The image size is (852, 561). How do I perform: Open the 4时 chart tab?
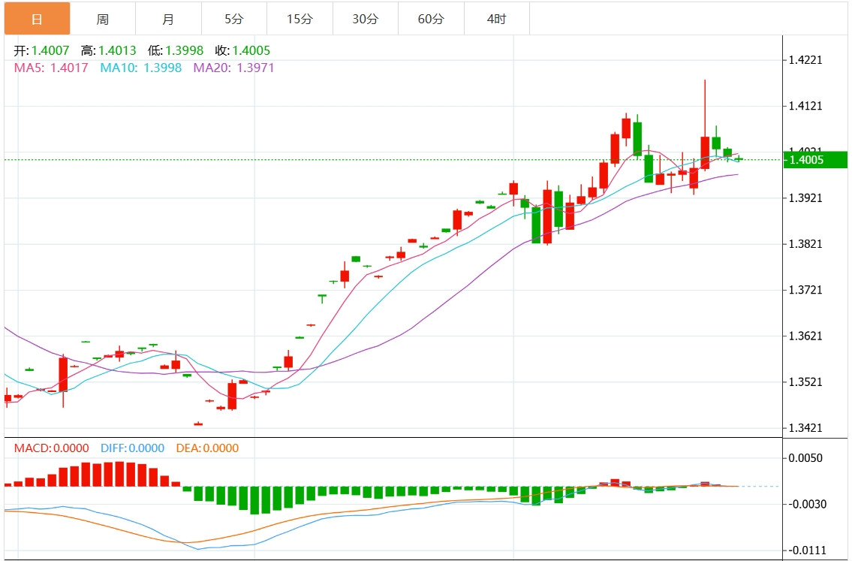click(497, 19)
